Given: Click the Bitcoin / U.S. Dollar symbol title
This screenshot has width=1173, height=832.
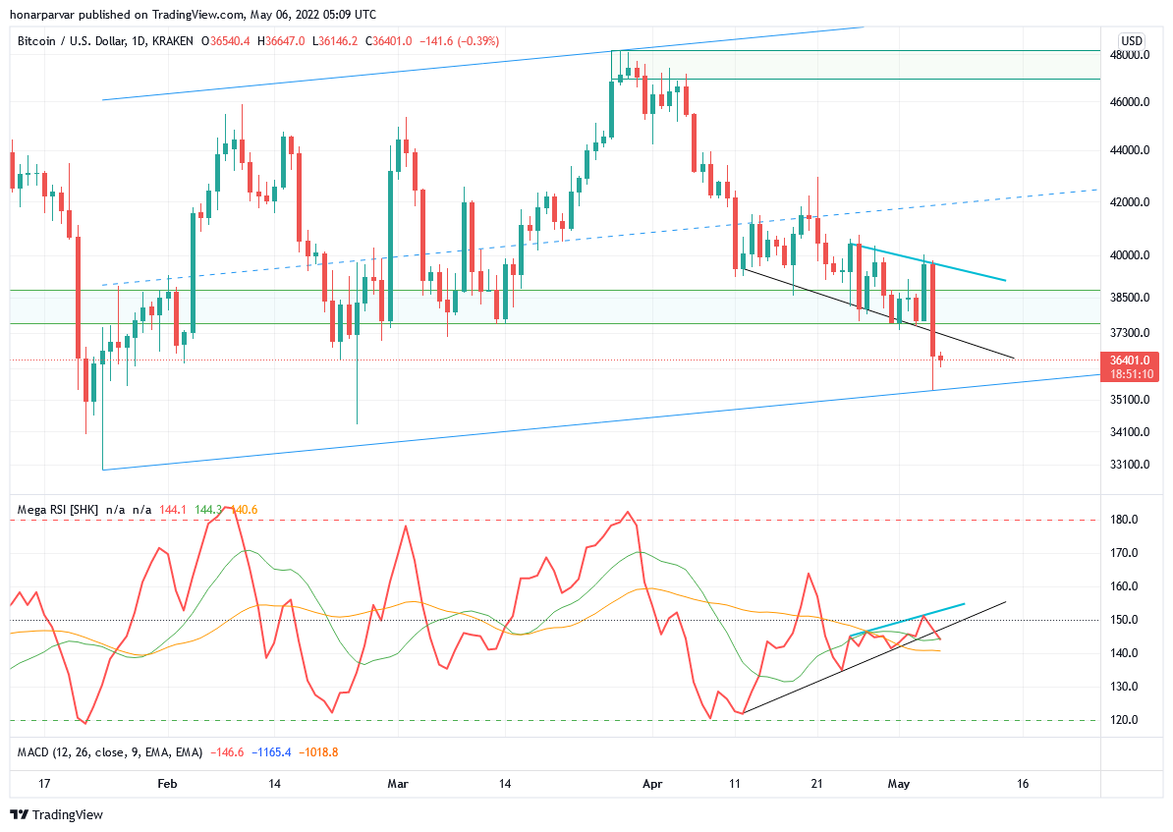Looking at the screenshot, I should tap(105, 41).
